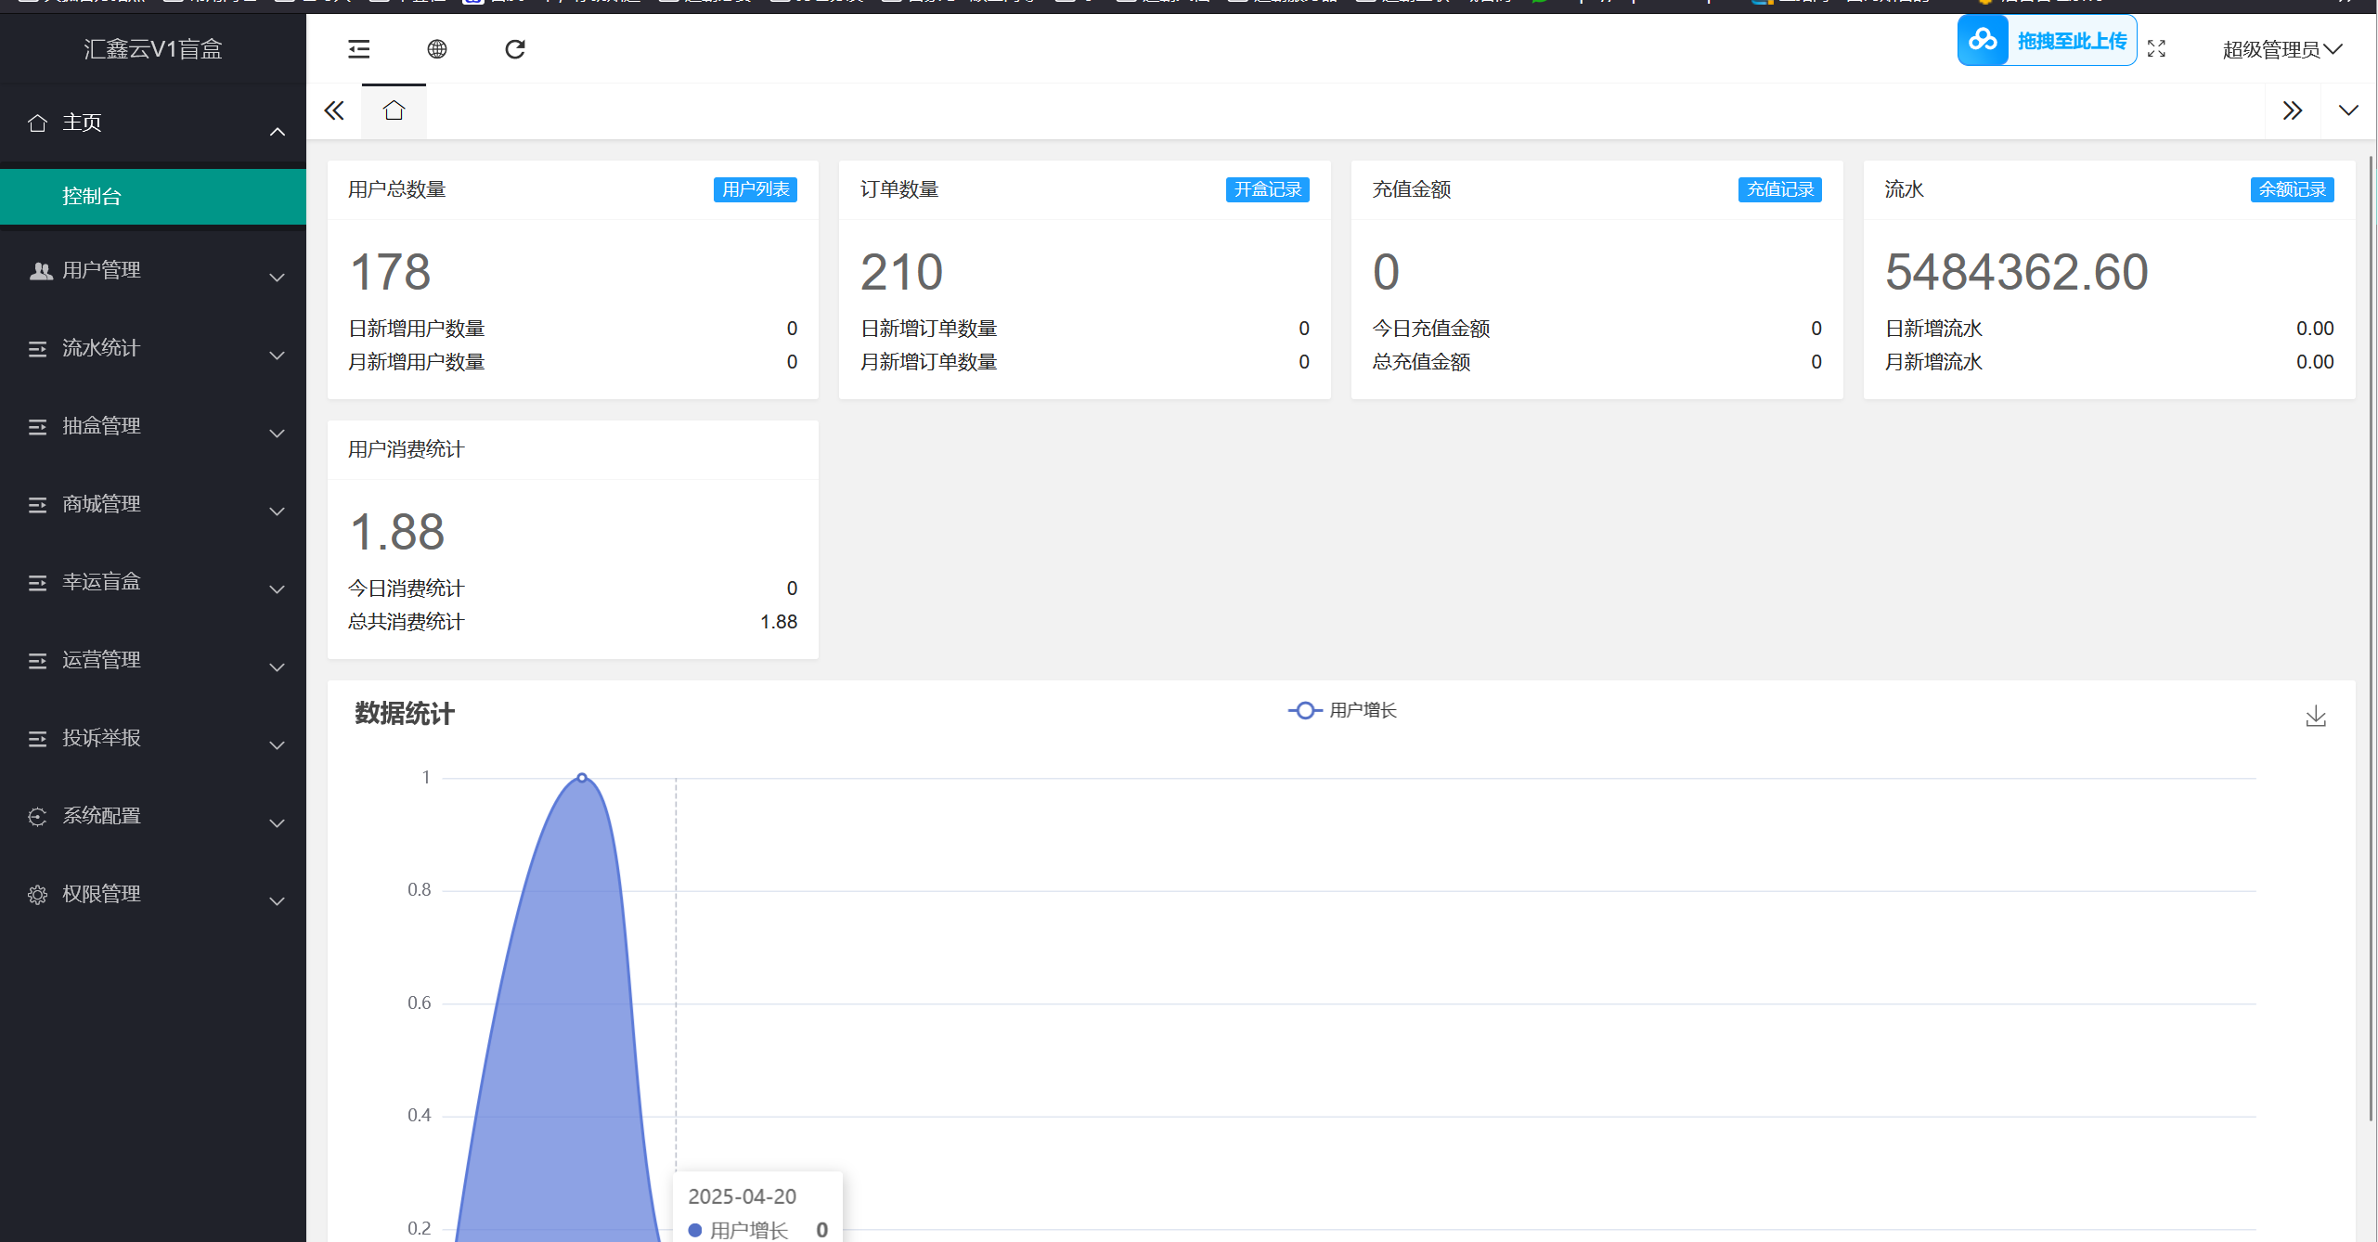Enter fullscreen with expand icon
The image size is (2378, 1242).
click(2156, 49)
